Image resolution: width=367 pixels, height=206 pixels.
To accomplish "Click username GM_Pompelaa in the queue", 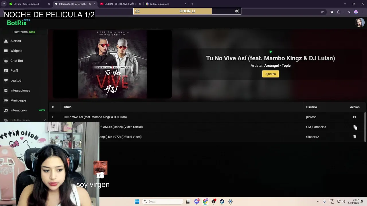I will (x=316, y=127).
